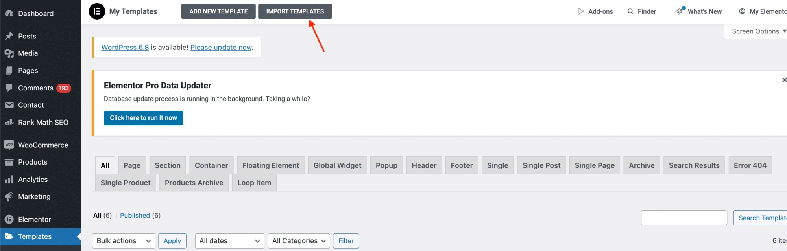Open the Bulk actions dropdown
Viewport: 787px width, 251px height.
pyautogui.click(x=124, y=241)
